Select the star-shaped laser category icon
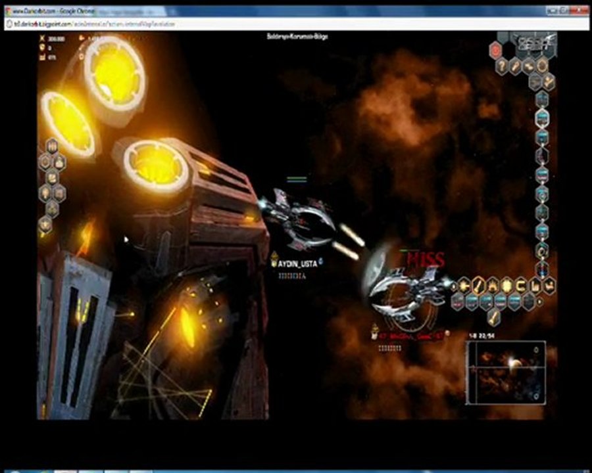The height and width of the screenshot is (473, 592). [x=464, y=286]
